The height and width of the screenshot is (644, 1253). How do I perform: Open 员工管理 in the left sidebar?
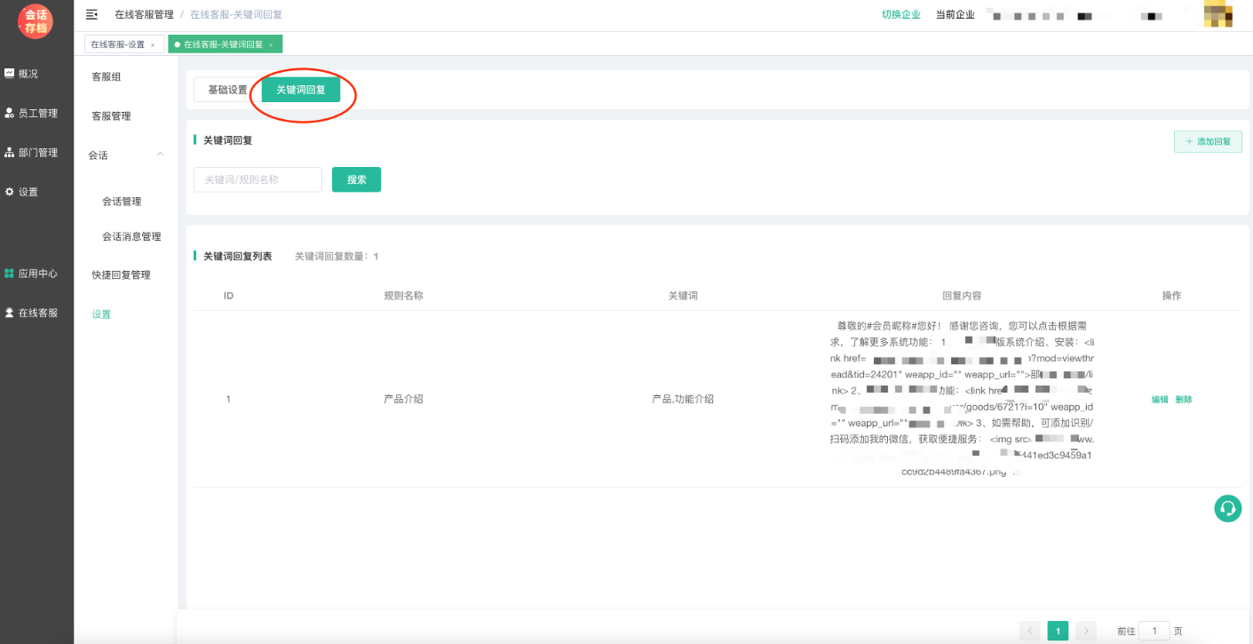click(x=31, y=113)
